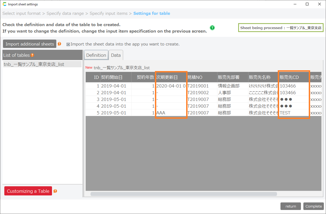The width and height of the screenshot is (326, 214).
Task: Switch to the Definition tab
Action: coord(96,55)
